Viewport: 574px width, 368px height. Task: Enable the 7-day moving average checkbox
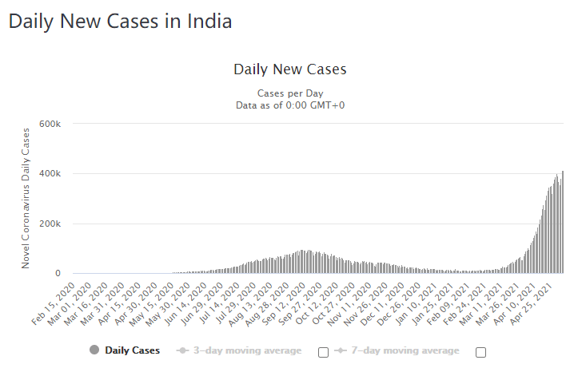pyautogui.click(x=480, y=352)
